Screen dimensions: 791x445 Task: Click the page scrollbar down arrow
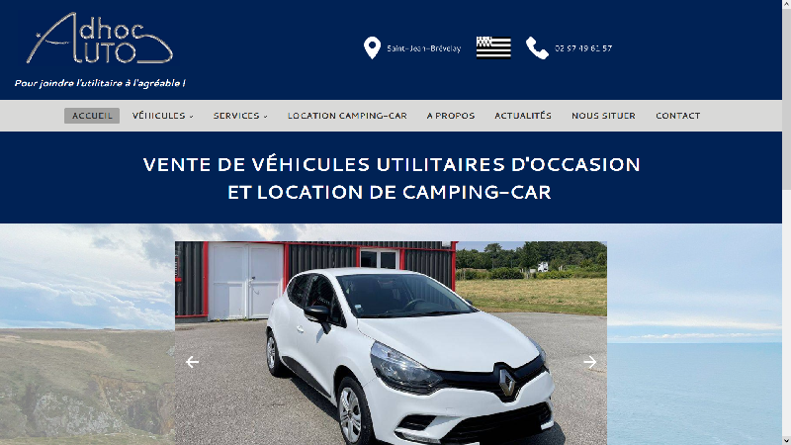coord(786,440)
